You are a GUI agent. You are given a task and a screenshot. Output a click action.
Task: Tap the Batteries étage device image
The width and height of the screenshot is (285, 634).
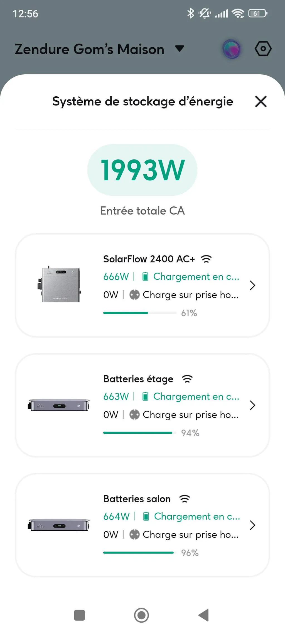click(x=59, y=405)
